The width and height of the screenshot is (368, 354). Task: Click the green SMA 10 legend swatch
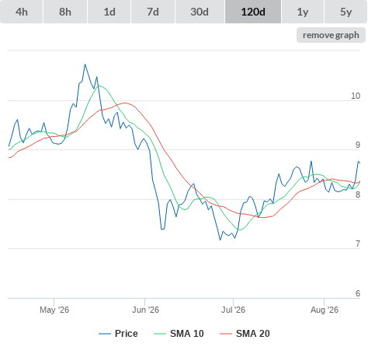pyautogui.click(x=160, y=334)
